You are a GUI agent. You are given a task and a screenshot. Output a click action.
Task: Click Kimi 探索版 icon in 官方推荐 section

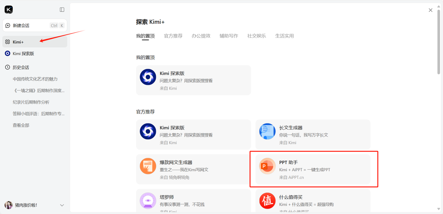click(148, 131)
